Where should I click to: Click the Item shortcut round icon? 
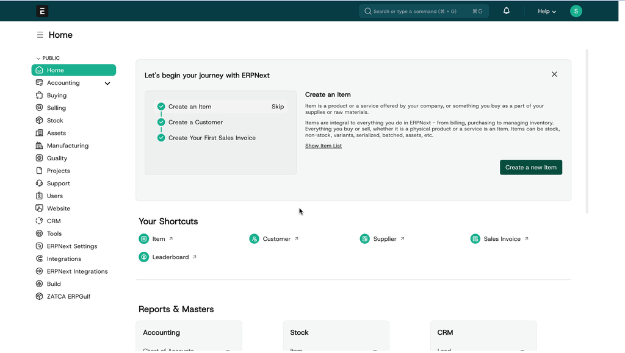click(144, 239)
